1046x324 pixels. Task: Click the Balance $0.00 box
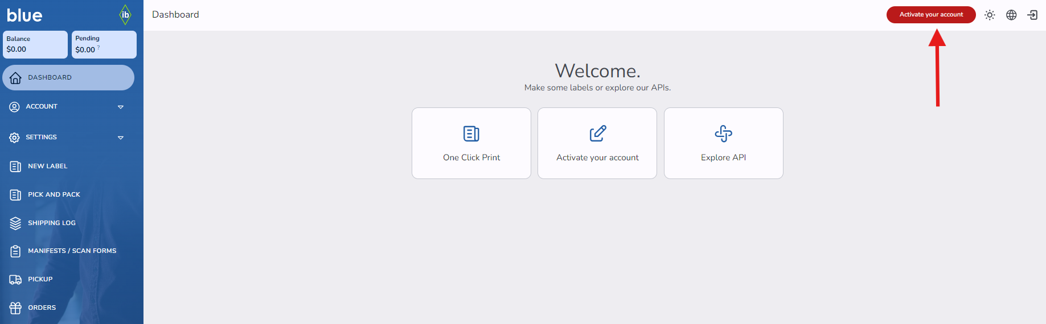(x=35, y=44)
